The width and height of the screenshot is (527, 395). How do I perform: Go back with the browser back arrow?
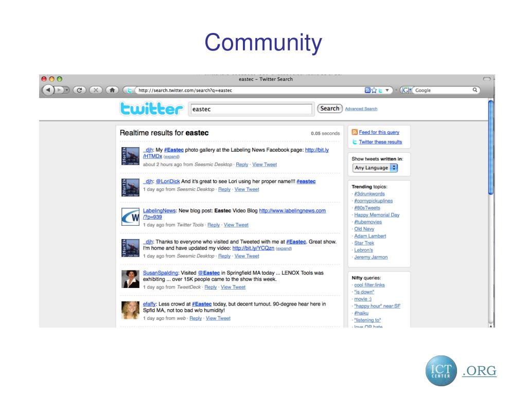pos(48,89)
